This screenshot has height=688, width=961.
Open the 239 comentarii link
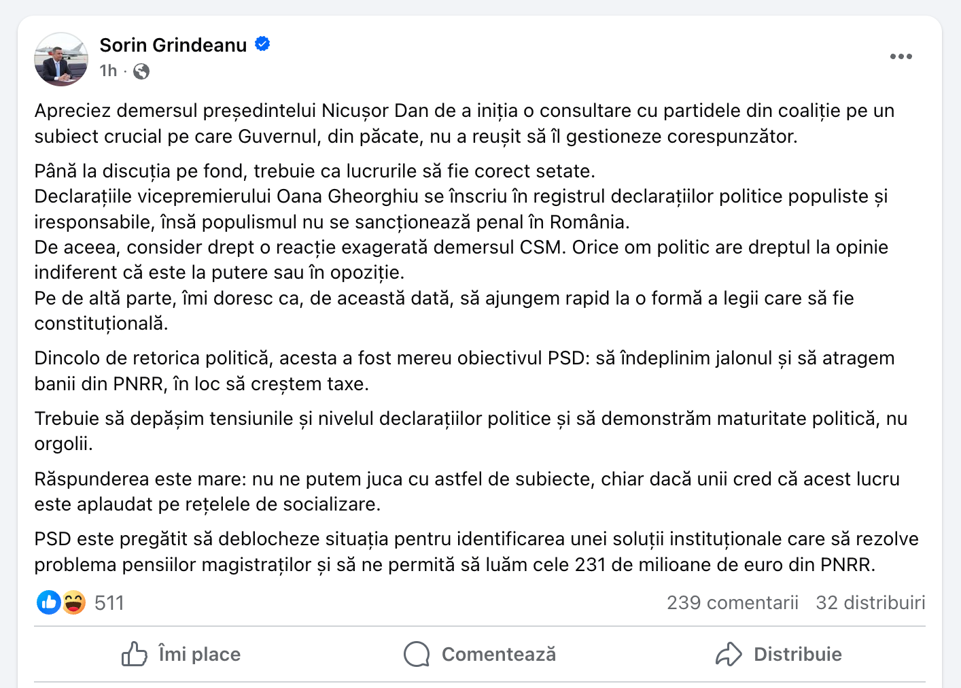coord(732,603)
